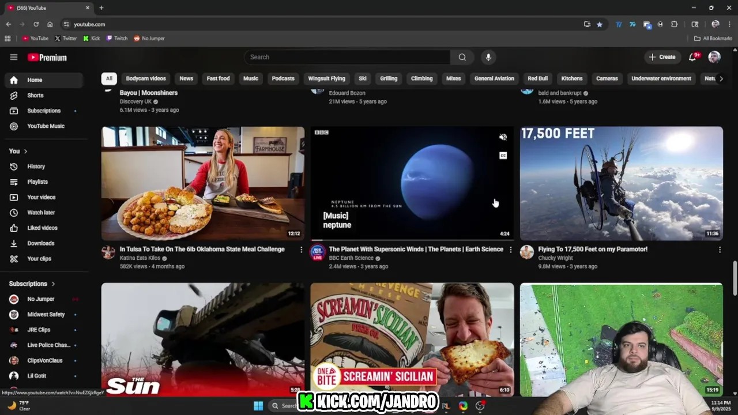Select the Bodycam videos chip

point(146,78)
